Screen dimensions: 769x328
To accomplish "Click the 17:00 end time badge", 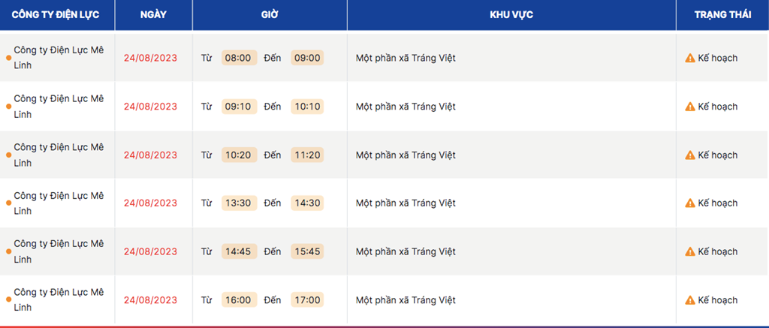I will click(307, 299).
